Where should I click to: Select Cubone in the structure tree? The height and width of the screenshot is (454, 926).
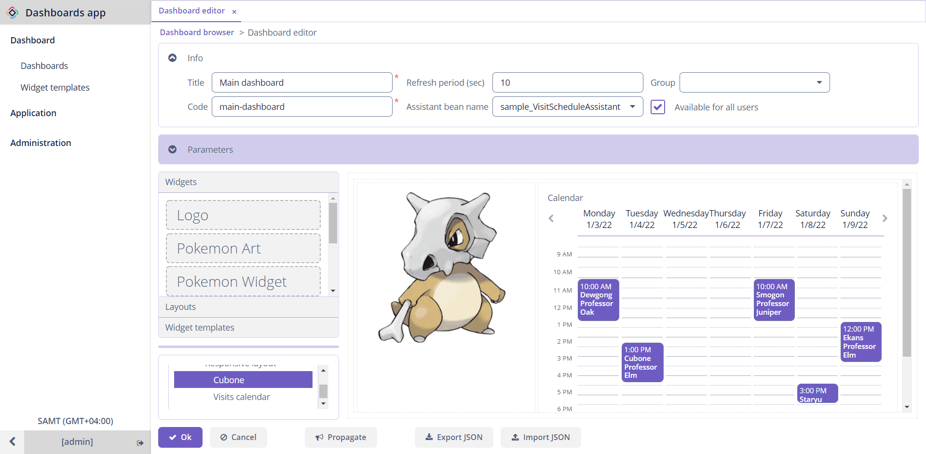243,380
